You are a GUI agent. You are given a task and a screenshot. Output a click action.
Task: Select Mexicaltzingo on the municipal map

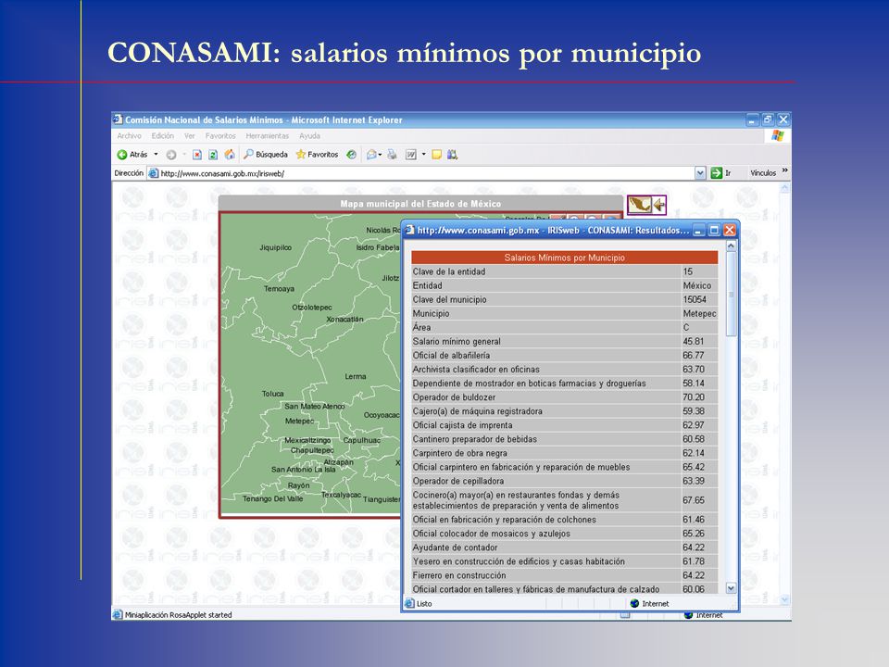point(307,440)
